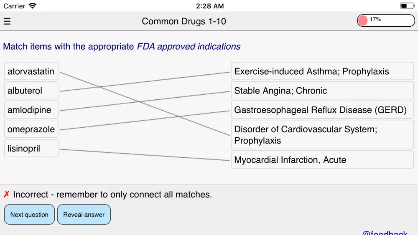This screenshot has height=235, width=418.
Task: Pick Myocardial Infarction, Acute indication
Action: pyautogui.click(x=322, y=160)
